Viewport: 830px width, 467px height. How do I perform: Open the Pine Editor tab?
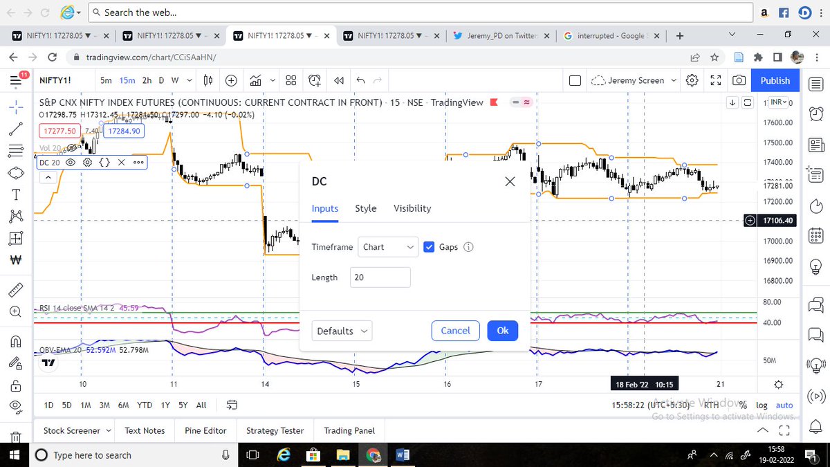click(205, 430)
